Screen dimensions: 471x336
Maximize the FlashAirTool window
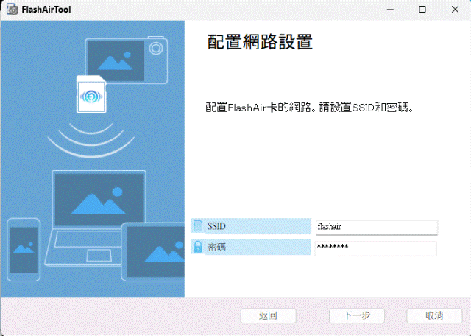coord(422,10)
